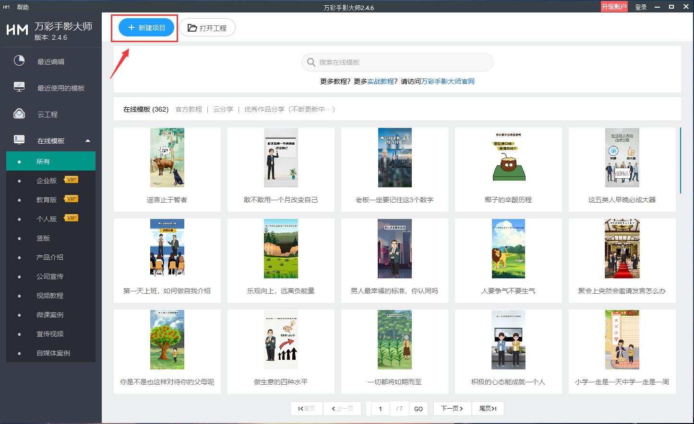Viewport: 694px width, 424px height.
Task: Click the 搜索在线模板 search field
Action: coord(397,62)
